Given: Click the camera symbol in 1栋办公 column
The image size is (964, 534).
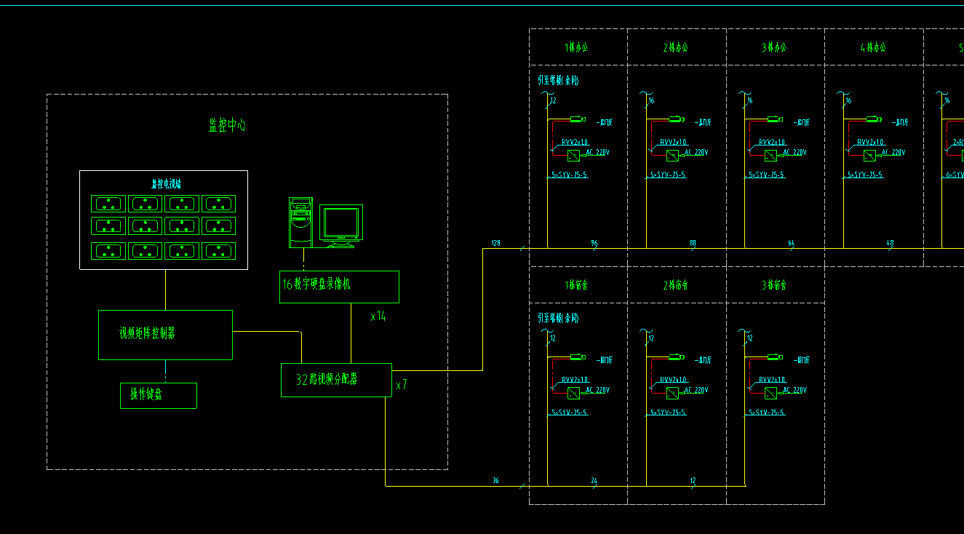Looking at the screenshot, I should 578,119.
